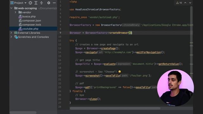Screen dimensions: 203x114
Task: Click the presenter webcam bubble
Action: [x=175, y=88]
